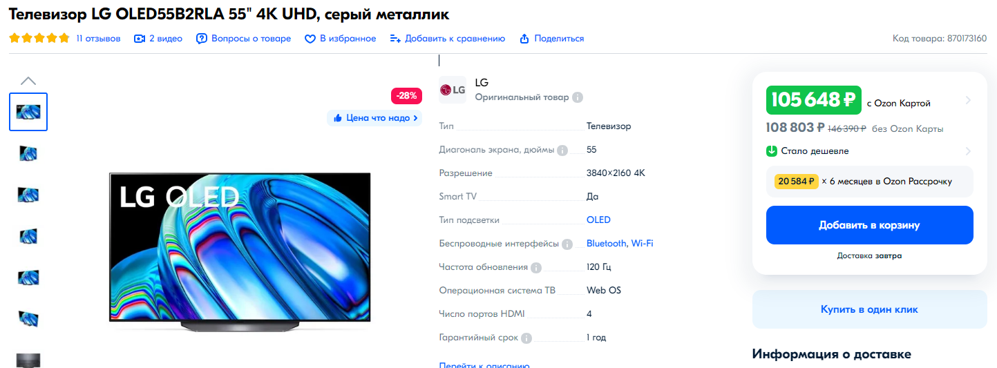Screen dimensions: 997x368
Task: Open the Цена что надо badge
Action: (x=374, y=118)
